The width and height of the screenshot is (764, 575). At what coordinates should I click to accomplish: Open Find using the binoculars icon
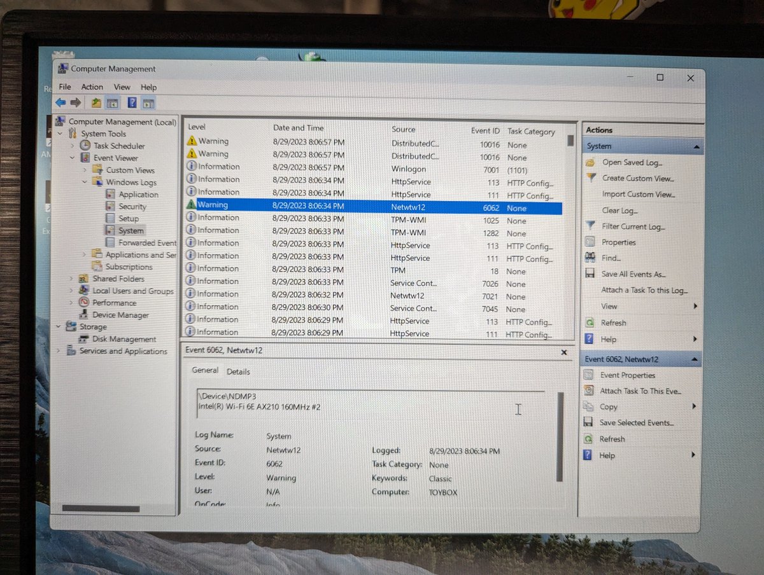(x=591, y=258)
